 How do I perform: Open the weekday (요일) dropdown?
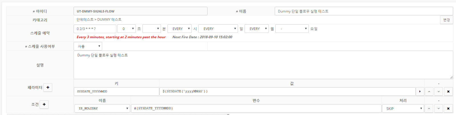[292, 29]
